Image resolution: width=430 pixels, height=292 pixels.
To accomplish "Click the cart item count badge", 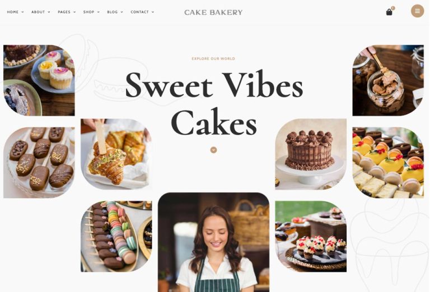I will click(393, 8).
